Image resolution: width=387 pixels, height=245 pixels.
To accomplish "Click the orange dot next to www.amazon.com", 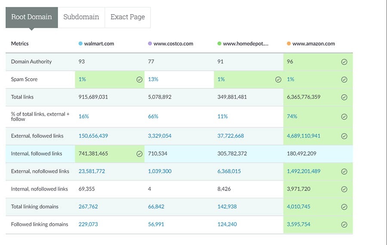I will [289, 44].
